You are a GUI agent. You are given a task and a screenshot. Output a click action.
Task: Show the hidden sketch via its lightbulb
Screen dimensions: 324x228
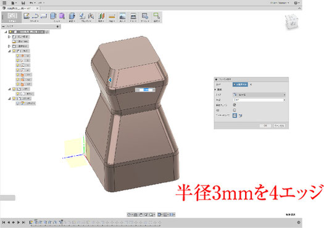coord(18,104)
